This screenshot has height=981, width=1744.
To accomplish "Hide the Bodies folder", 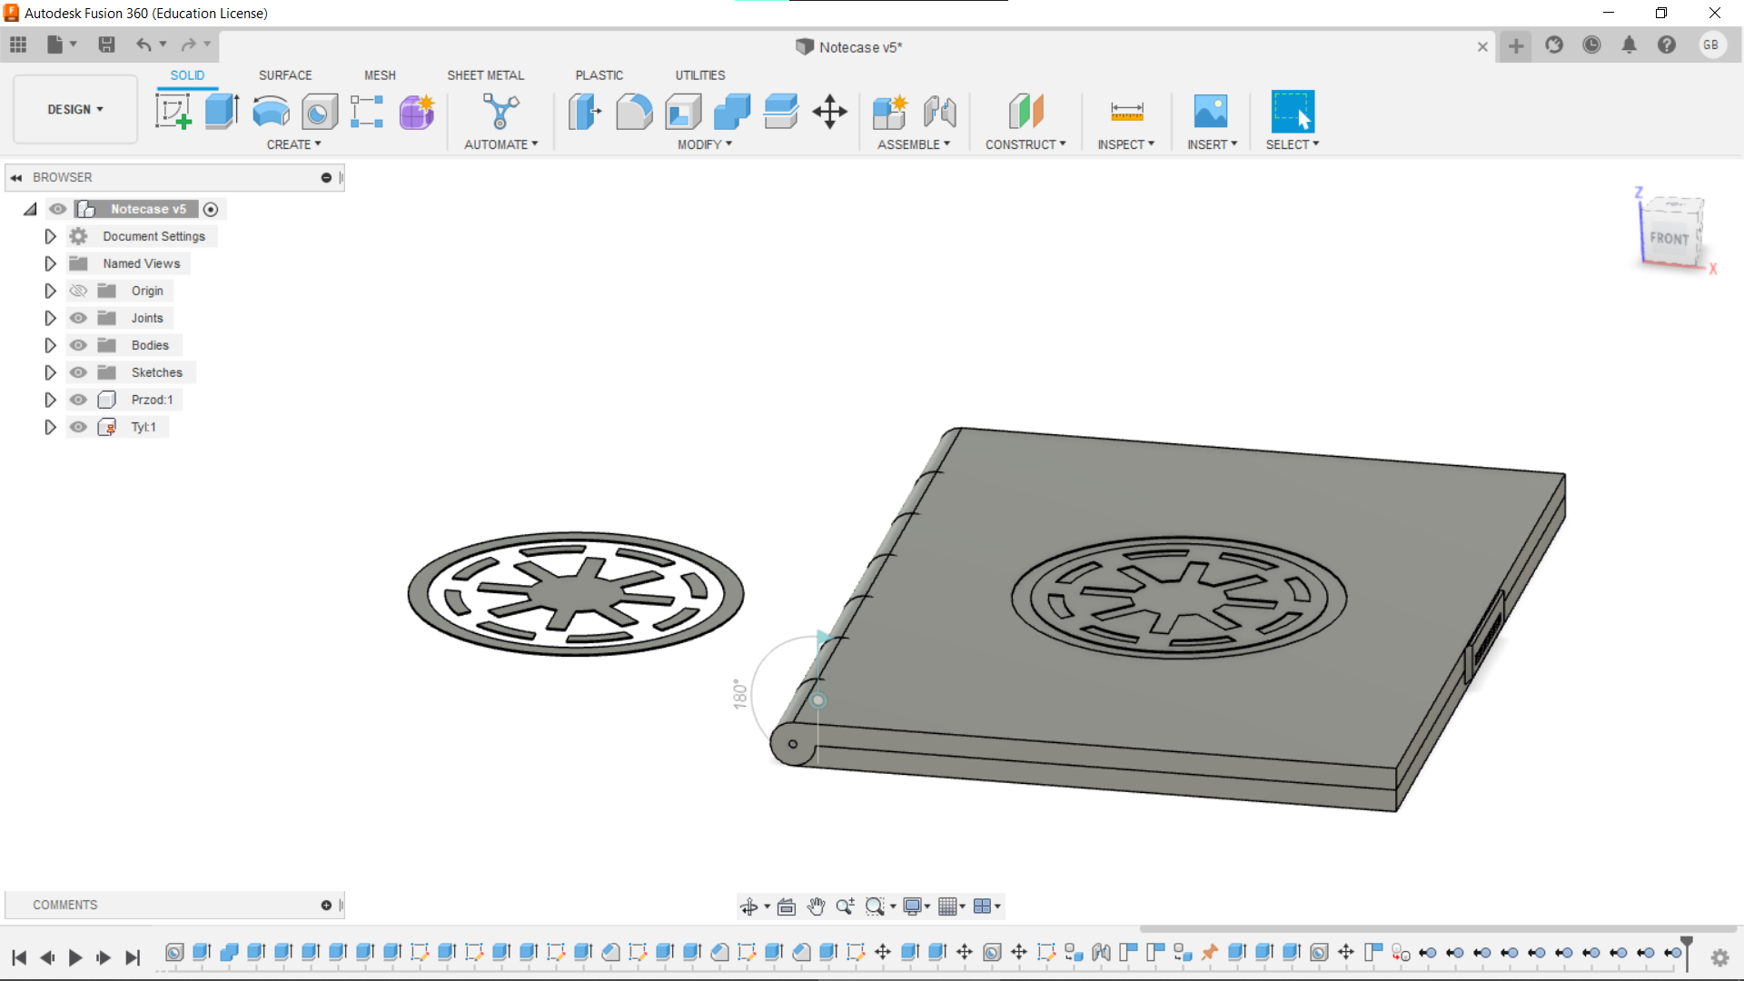I will [78, 345].
